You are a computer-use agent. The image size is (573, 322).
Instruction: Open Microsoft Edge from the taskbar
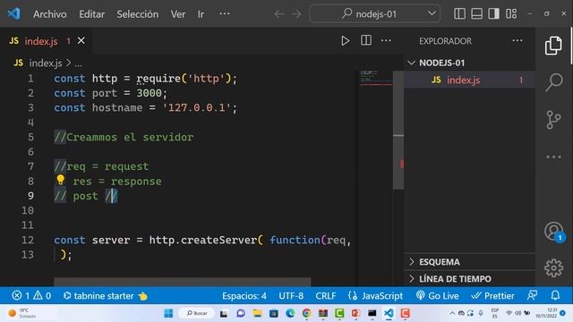coord(290,313)
